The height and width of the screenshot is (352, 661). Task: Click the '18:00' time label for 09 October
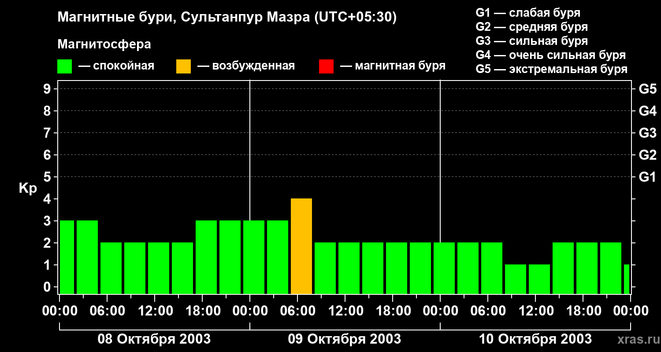click(x=393, y=311)
